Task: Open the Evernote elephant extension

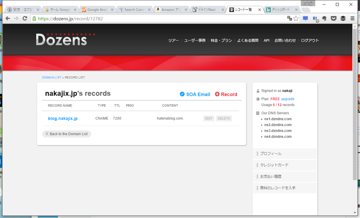Action: [x=324, y=19]
